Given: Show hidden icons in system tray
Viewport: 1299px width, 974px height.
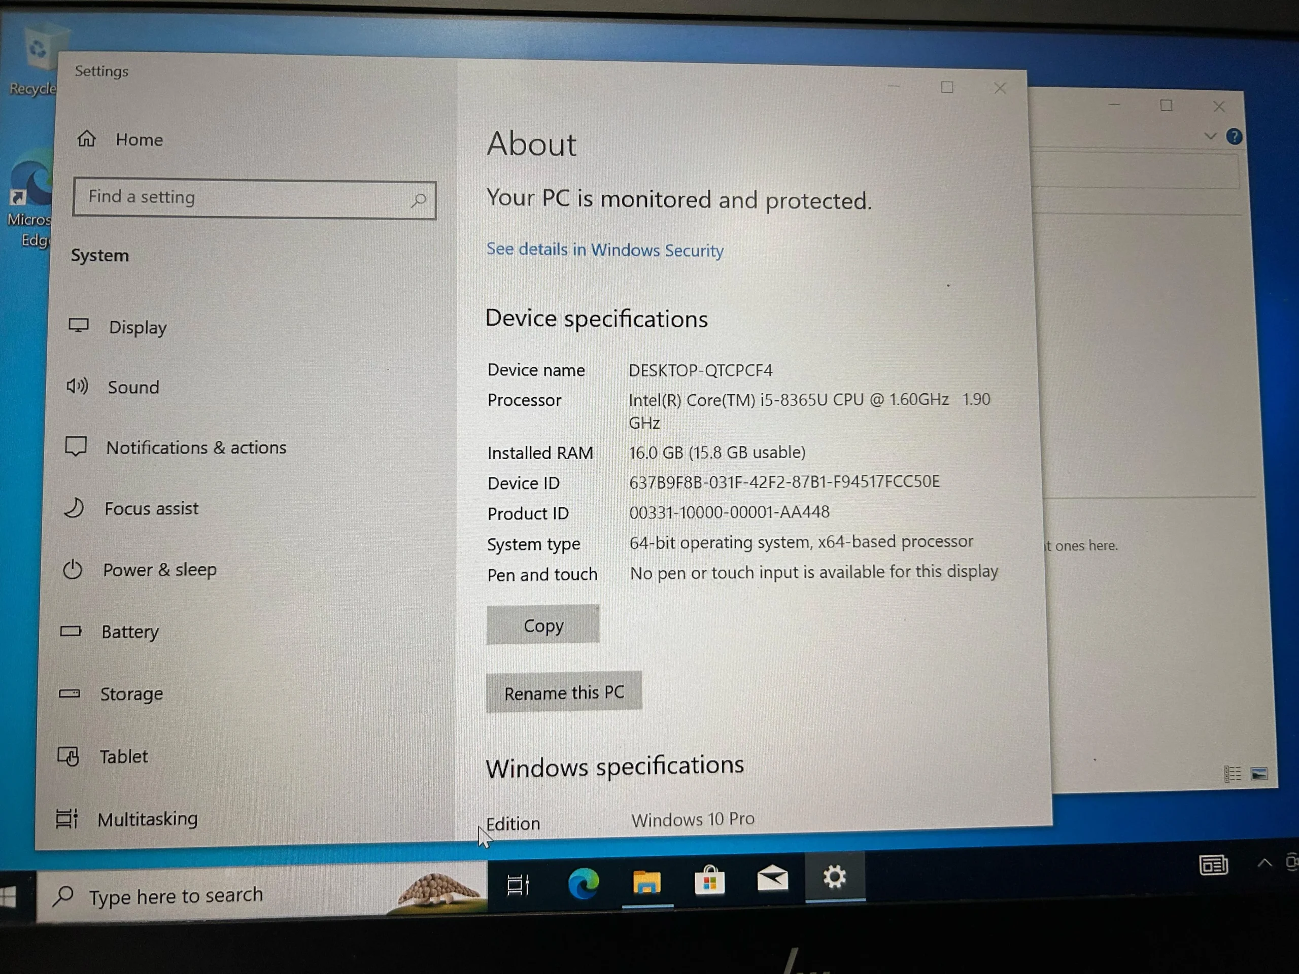Looking at the screenshot, I should [1264, 863].
